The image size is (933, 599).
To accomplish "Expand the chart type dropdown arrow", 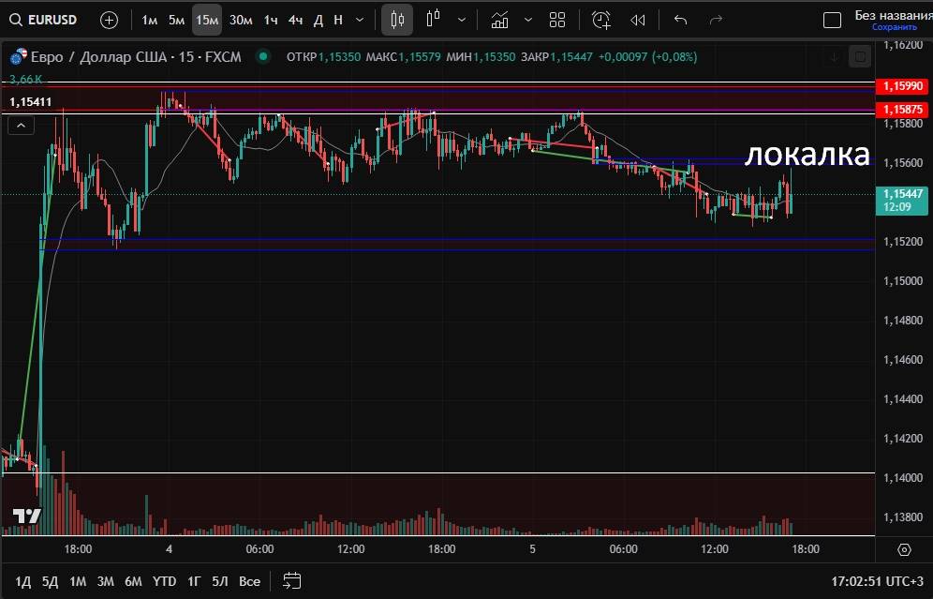I will (x=461, y=20).
